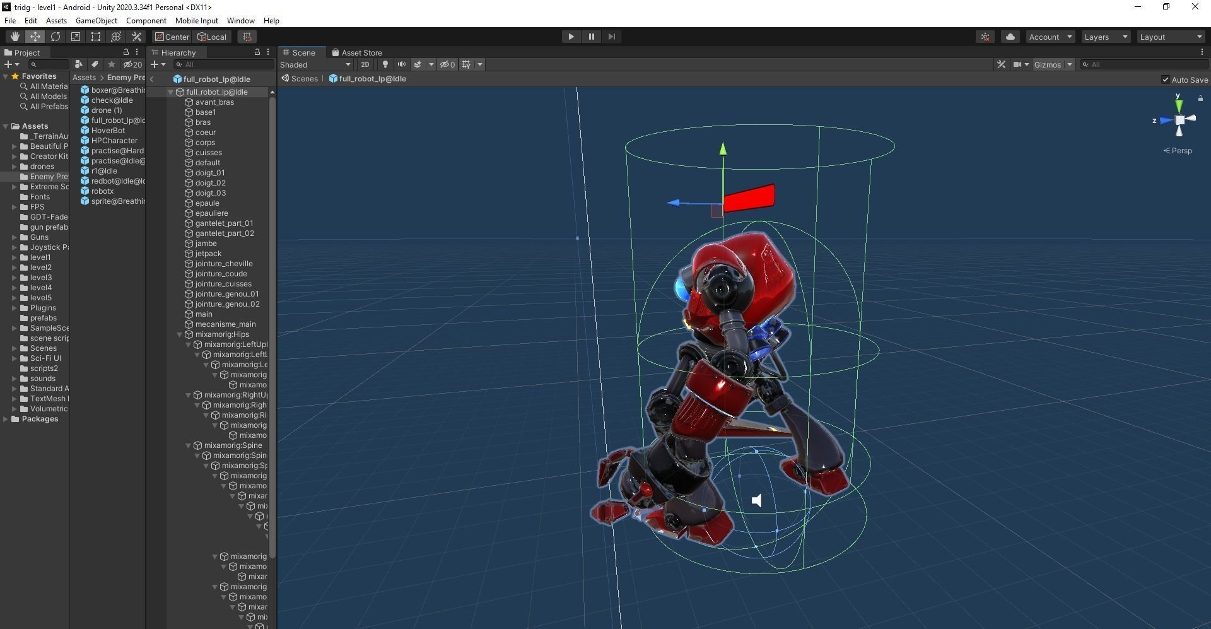This screenshot has width=1211, height=629.
Task: Lock the scene rotation gizmo
Action: tap(1200, 98)
